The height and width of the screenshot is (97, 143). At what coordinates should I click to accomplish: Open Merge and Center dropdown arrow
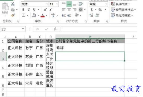[85, 10]
